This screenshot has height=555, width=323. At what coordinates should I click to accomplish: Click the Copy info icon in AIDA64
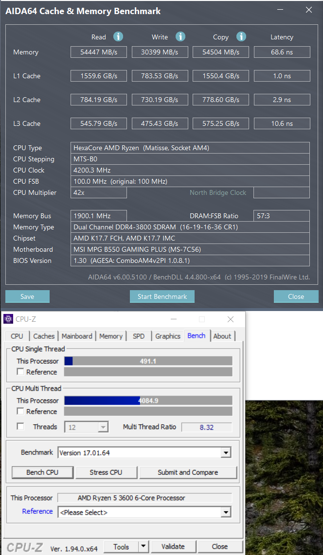click(241, 36)
